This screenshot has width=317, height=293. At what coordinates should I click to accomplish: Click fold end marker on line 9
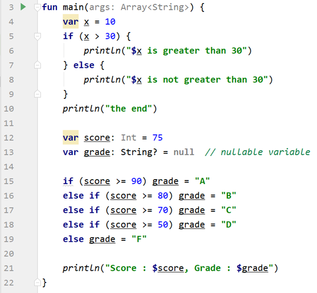[x=37, y=94]
